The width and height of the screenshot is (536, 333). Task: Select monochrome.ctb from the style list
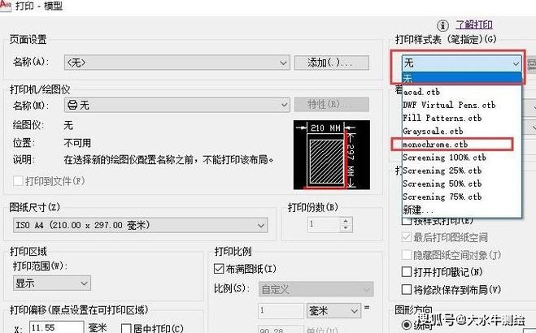click(436, 144)
